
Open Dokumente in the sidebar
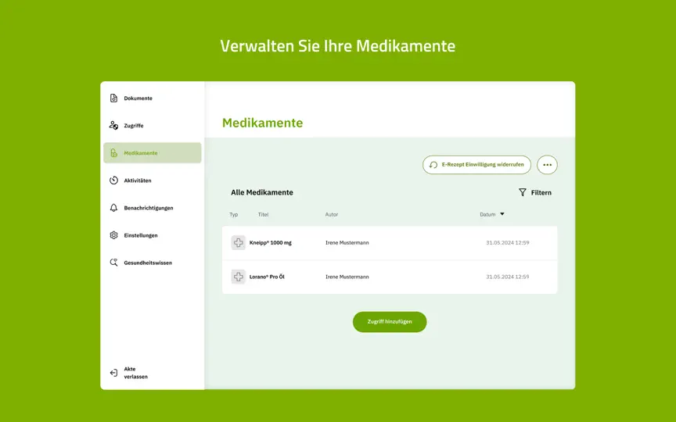[153, 98]
